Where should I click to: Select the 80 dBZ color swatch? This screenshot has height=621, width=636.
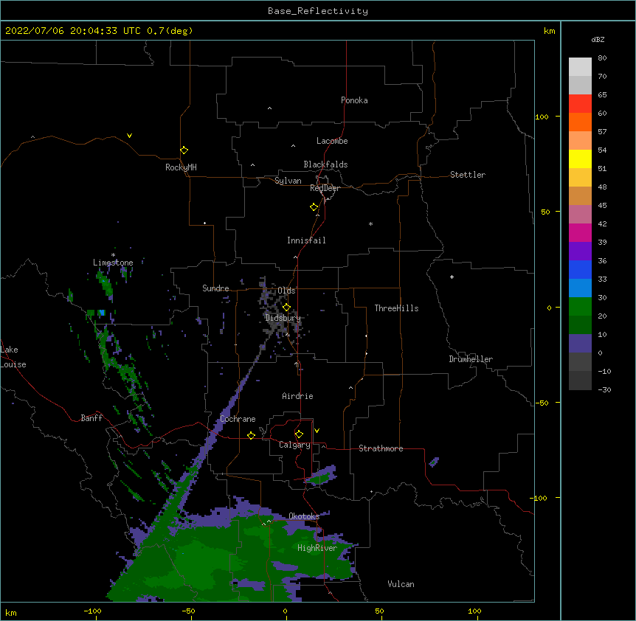coord(580,67)
